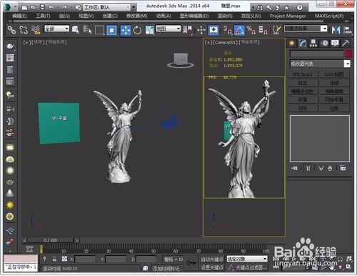This screenshot has height=276, width=357.
Task: Click the cone icon in left toolbar
Action: (x=10, y=193)
